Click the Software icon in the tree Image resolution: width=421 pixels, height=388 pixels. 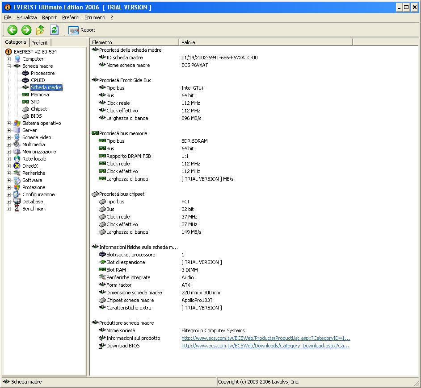(x=17, y=180)
